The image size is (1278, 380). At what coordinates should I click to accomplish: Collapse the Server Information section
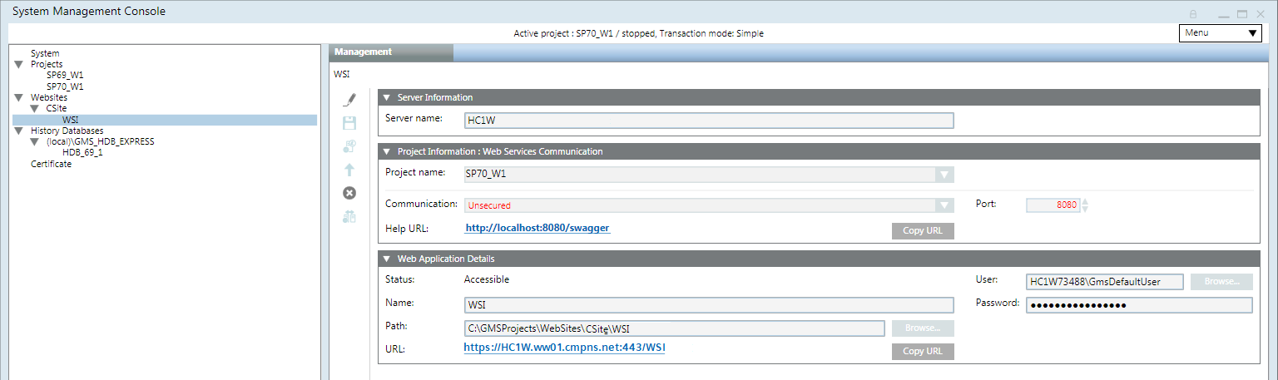tap(387, 98)
